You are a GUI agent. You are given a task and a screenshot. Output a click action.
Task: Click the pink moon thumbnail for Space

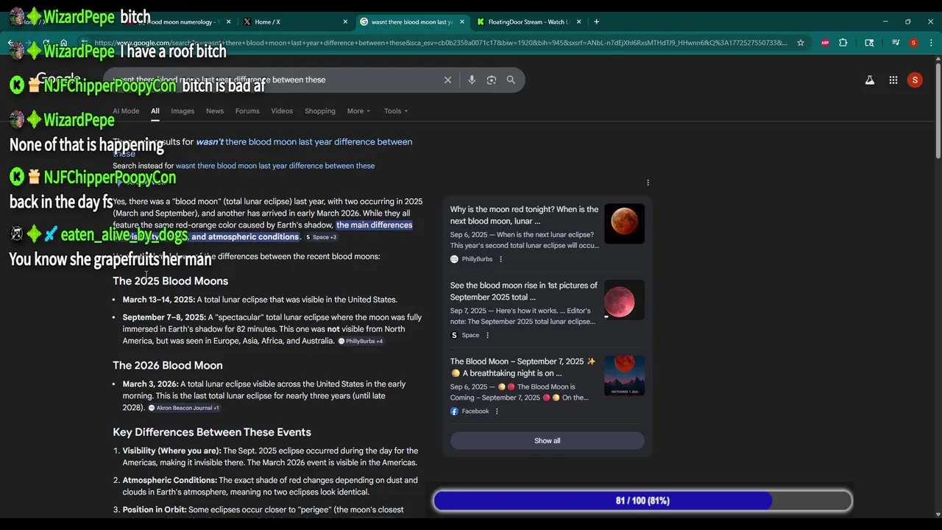pyautogui.click(x=624, y=300)
